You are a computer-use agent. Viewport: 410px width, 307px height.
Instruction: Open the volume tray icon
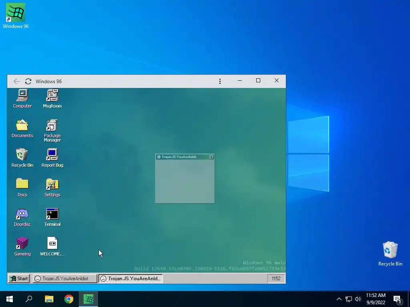[358, 299]
